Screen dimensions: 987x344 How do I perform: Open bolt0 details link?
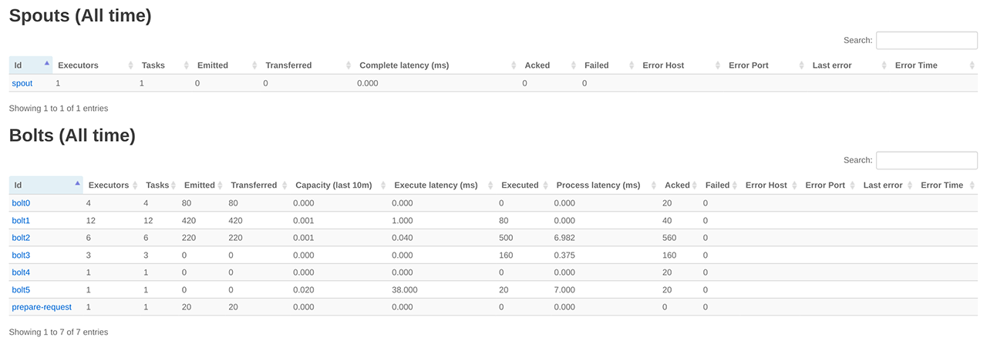coord(21,203)
